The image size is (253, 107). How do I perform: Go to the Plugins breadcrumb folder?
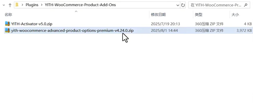[x=32, y=5]
